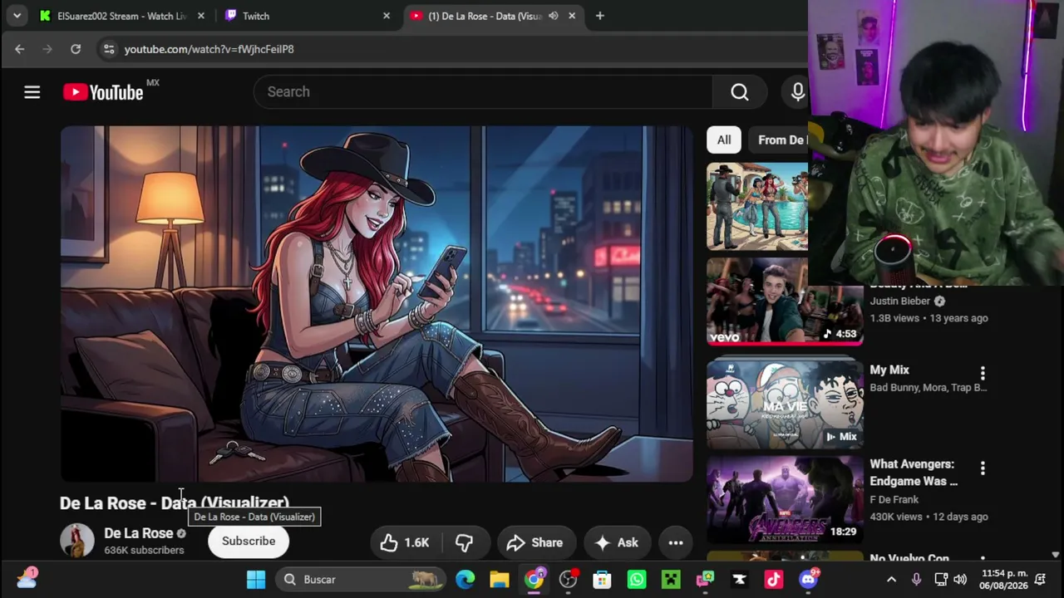This screenshot has height=598, width=1064.
Task: Open the Justin Bieber channel link
Action: [900, 301]
